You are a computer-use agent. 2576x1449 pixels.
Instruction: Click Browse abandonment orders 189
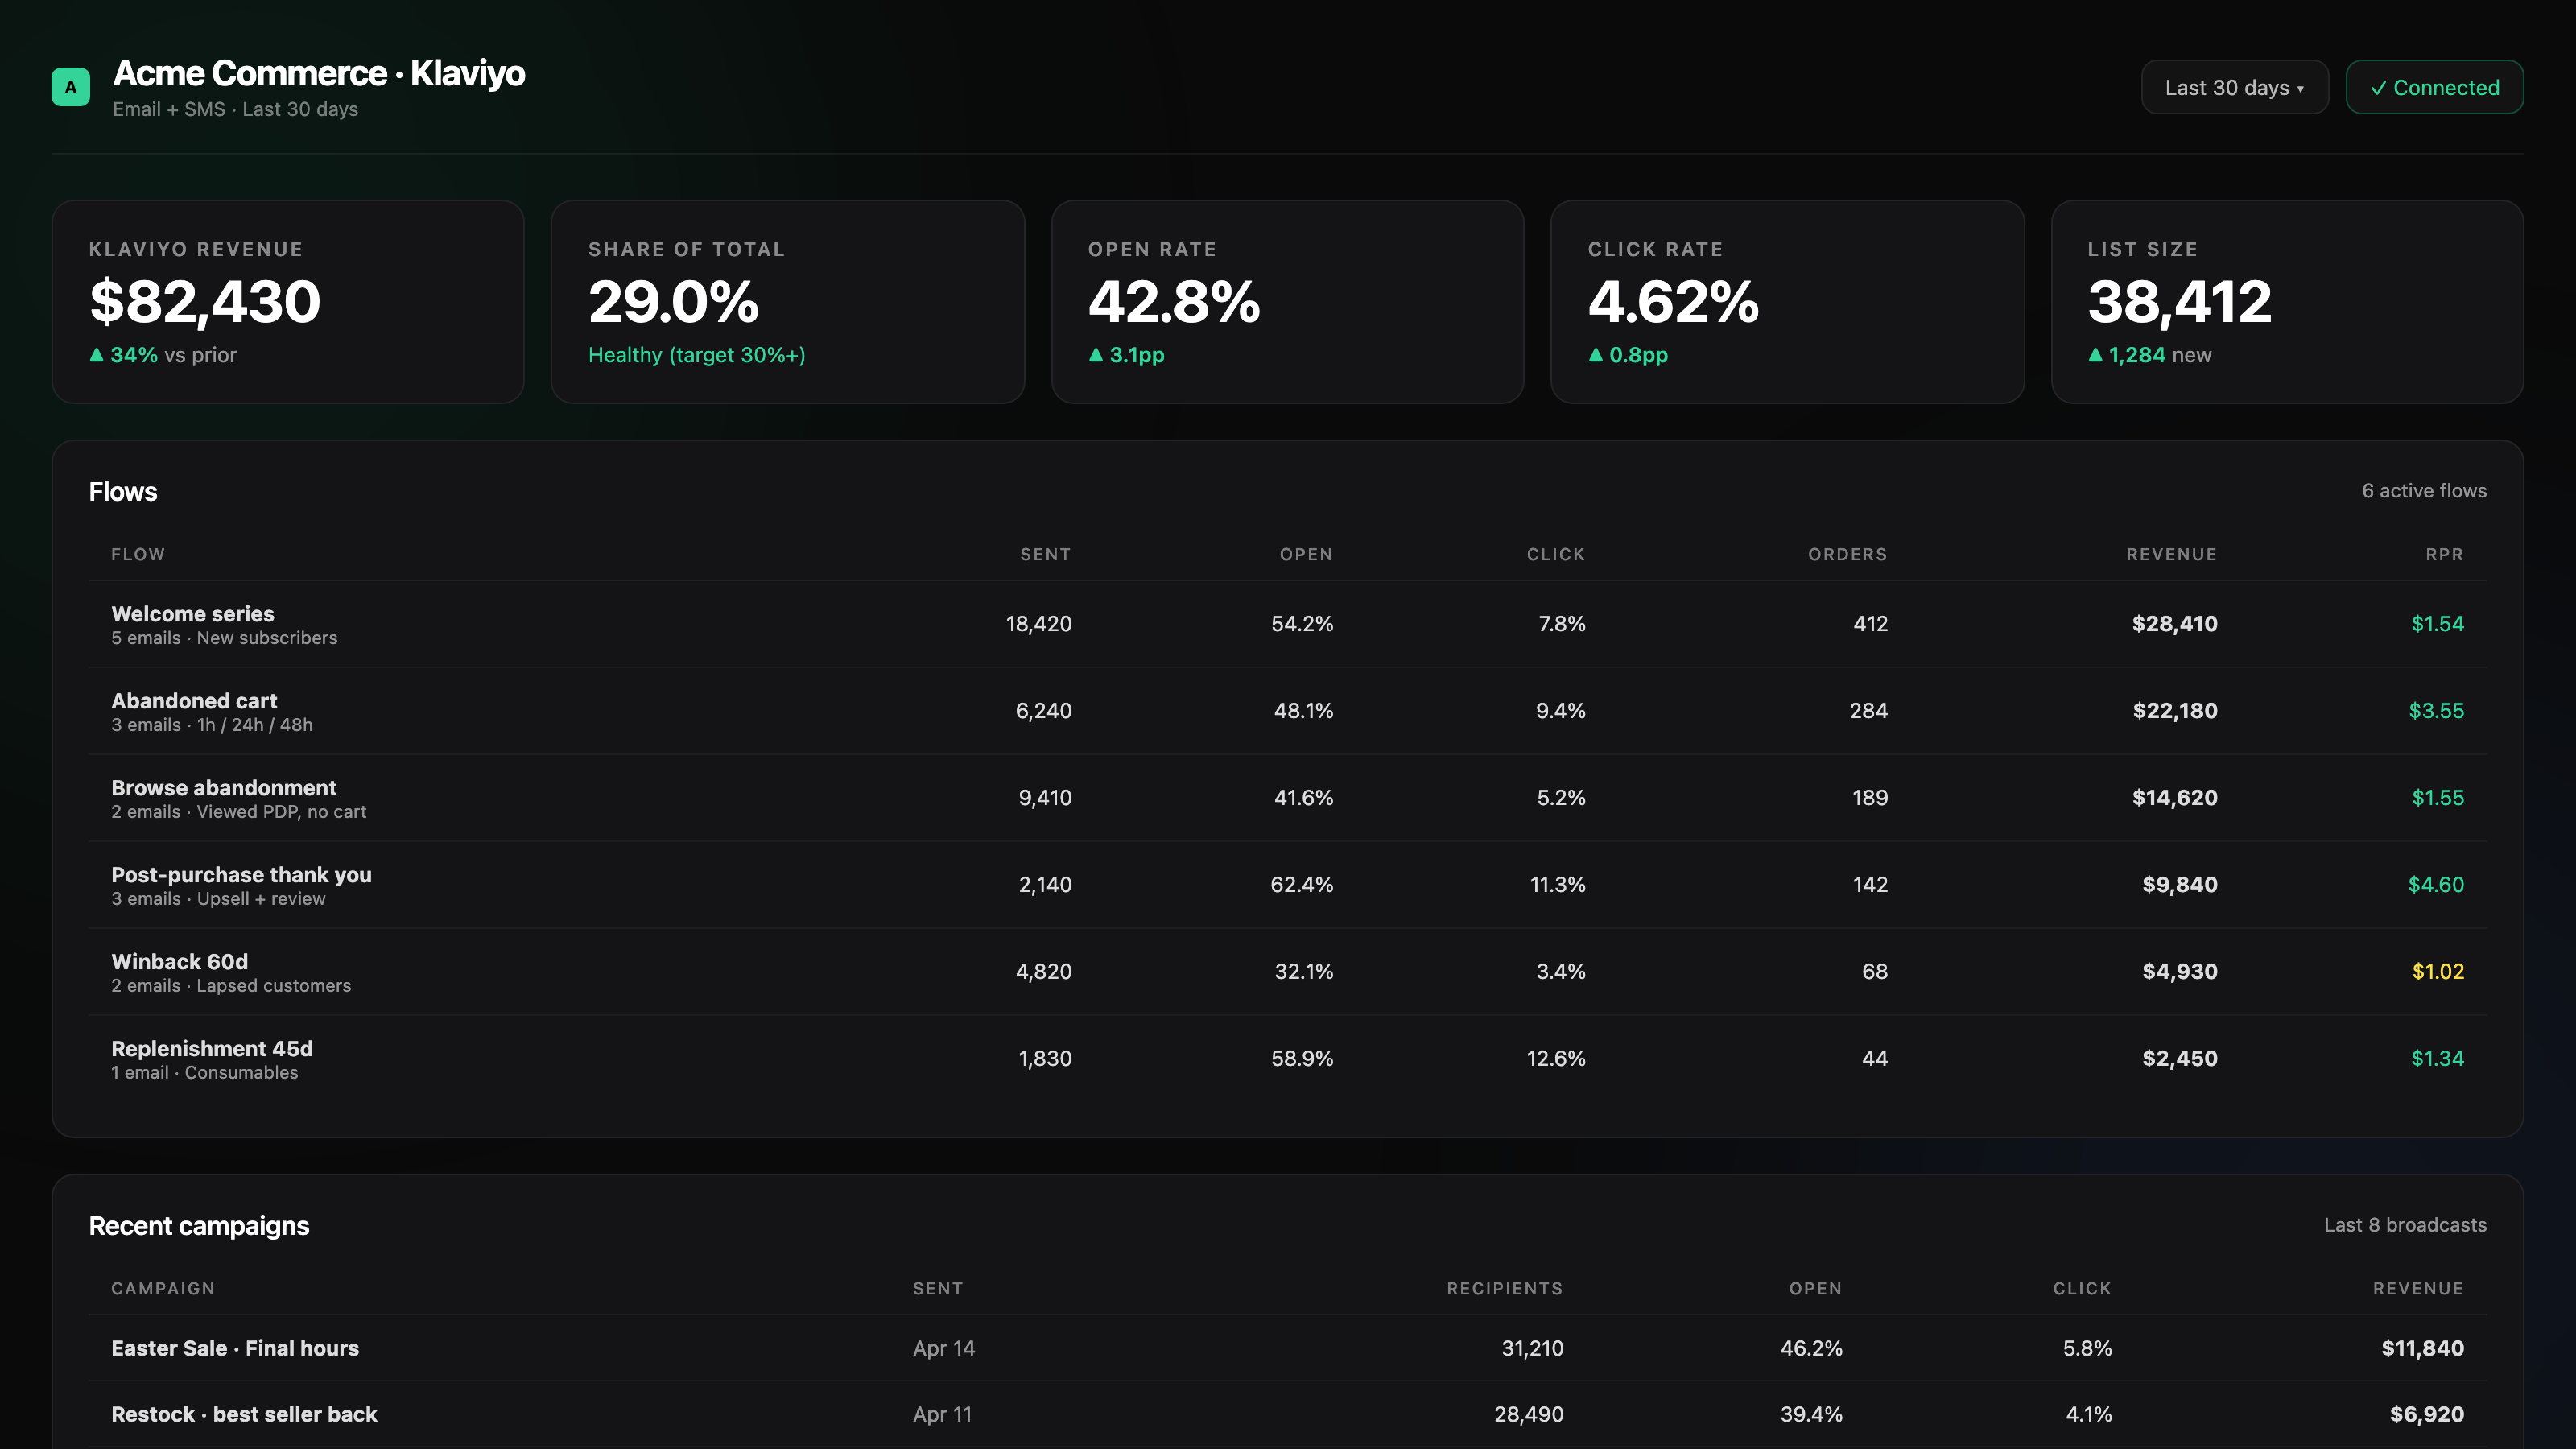tap(1869, 798)
